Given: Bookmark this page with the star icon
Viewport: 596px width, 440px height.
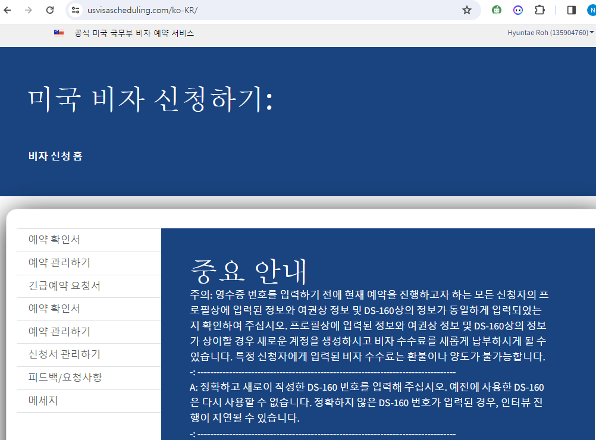Looking at the screenshot, I should (467, 10).
